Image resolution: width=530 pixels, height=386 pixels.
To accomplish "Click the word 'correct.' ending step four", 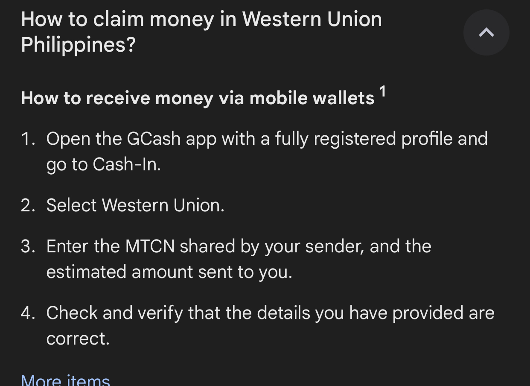I will (78, 339).
